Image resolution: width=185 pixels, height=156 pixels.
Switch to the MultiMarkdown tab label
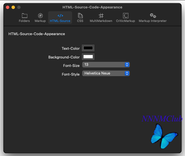(x=101, y=21)
